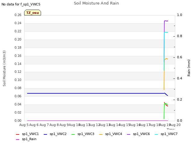193x145 pixels.
Task: Click the orange sp1_VWC4 plateau line
Action: [166, 59]
